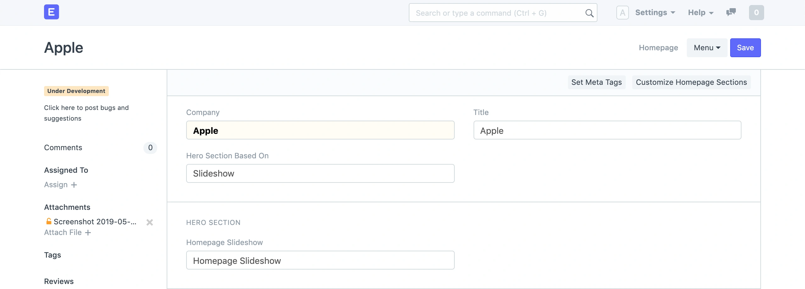The image size is (805, 289).
Task: Open the notifications counter badge
Action: coord(756,13)
